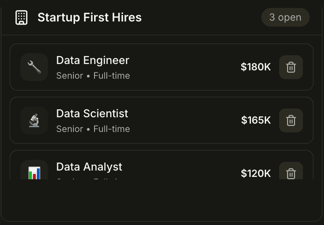324x225 pixels.
Task: Click Senior • Full-time under Data Engineer
Action: tap(93, 76)
